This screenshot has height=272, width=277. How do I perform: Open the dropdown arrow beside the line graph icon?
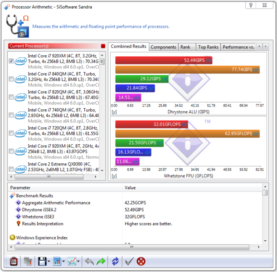point(78,262)
